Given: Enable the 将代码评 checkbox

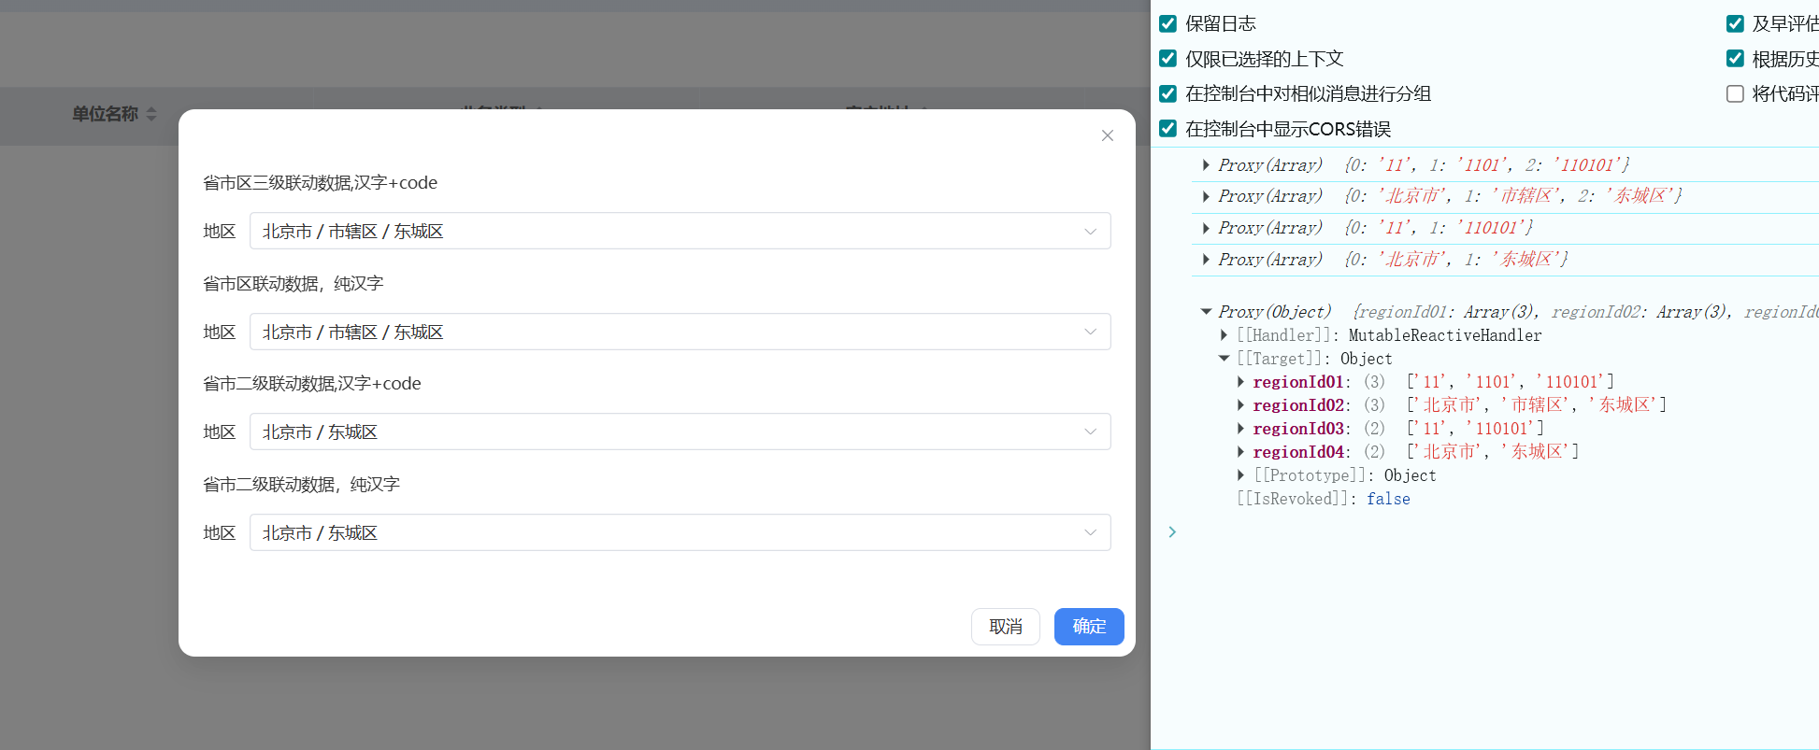Looking at the screenshot, I should click(x=1735, y=93).
